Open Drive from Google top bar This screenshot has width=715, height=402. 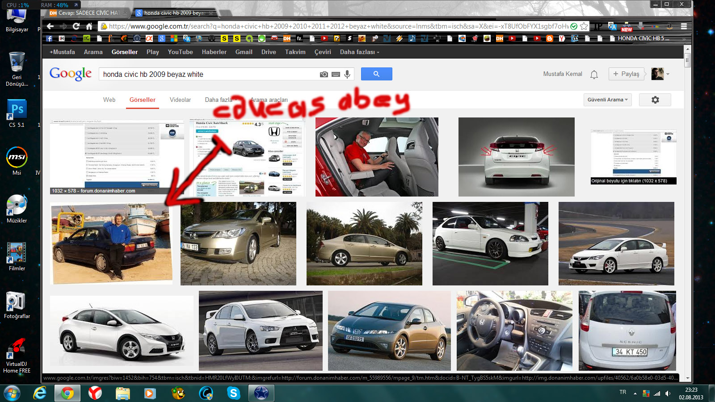point(269,52)
